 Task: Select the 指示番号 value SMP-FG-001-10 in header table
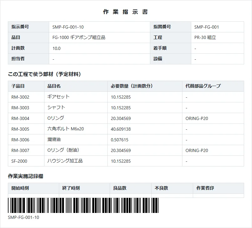tap(68, 27)
